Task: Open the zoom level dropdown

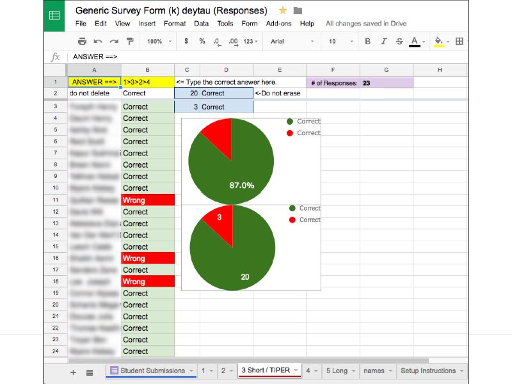Action: click(159, 41)
